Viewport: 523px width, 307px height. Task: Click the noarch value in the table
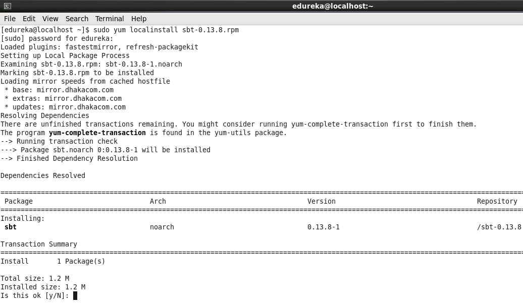click(162, 227)
